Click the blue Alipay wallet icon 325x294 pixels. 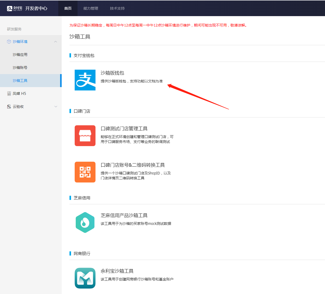coord(85,80)
